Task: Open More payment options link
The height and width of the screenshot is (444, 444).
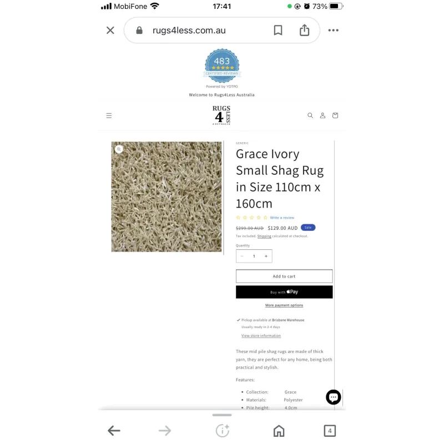Action: 284,305
